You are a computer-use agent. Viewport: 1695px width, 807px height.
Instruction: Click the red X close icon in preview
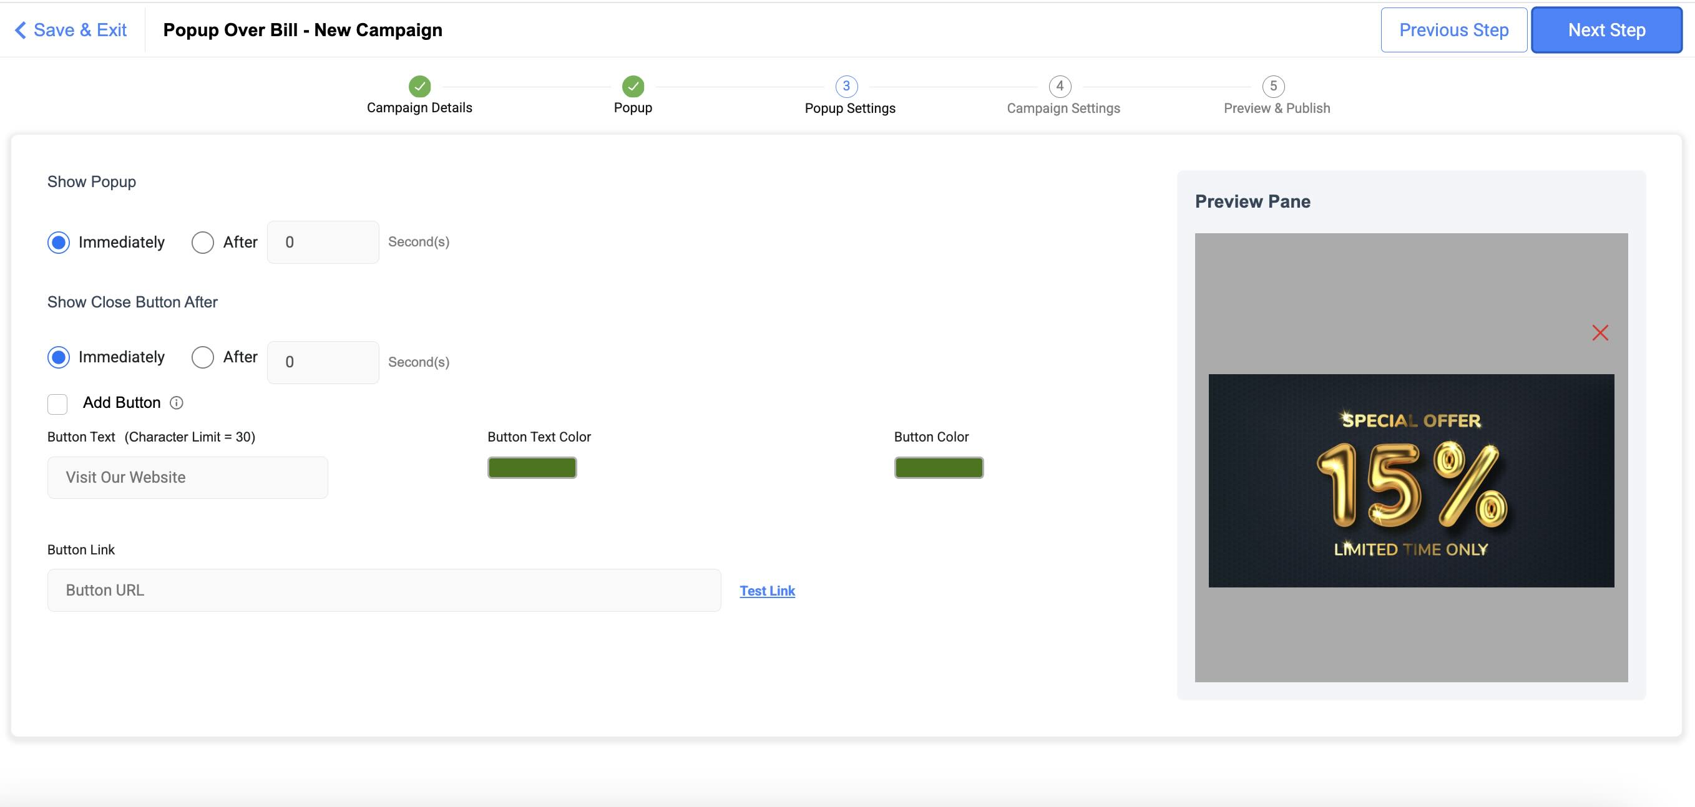(1601, 333)
